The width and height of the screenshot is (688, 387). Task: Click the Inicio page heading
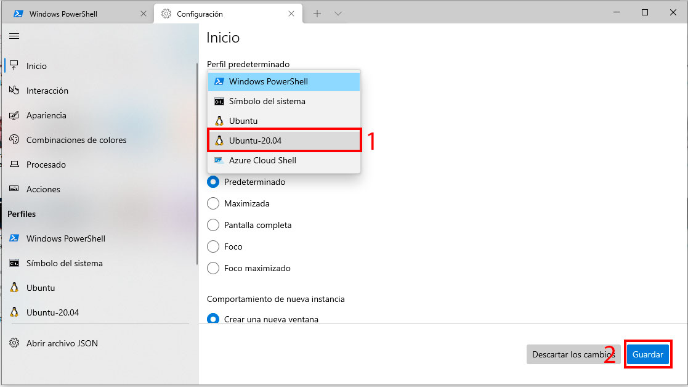click(x=223, y=38)
